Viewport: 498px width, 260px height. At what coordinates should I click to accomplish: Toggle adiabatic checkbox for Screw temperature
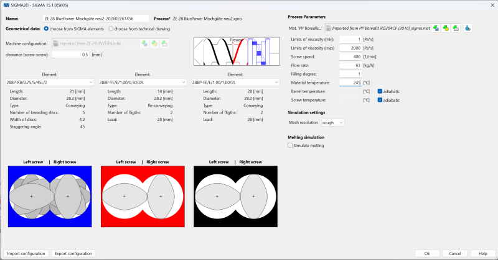tap(380, 100)
